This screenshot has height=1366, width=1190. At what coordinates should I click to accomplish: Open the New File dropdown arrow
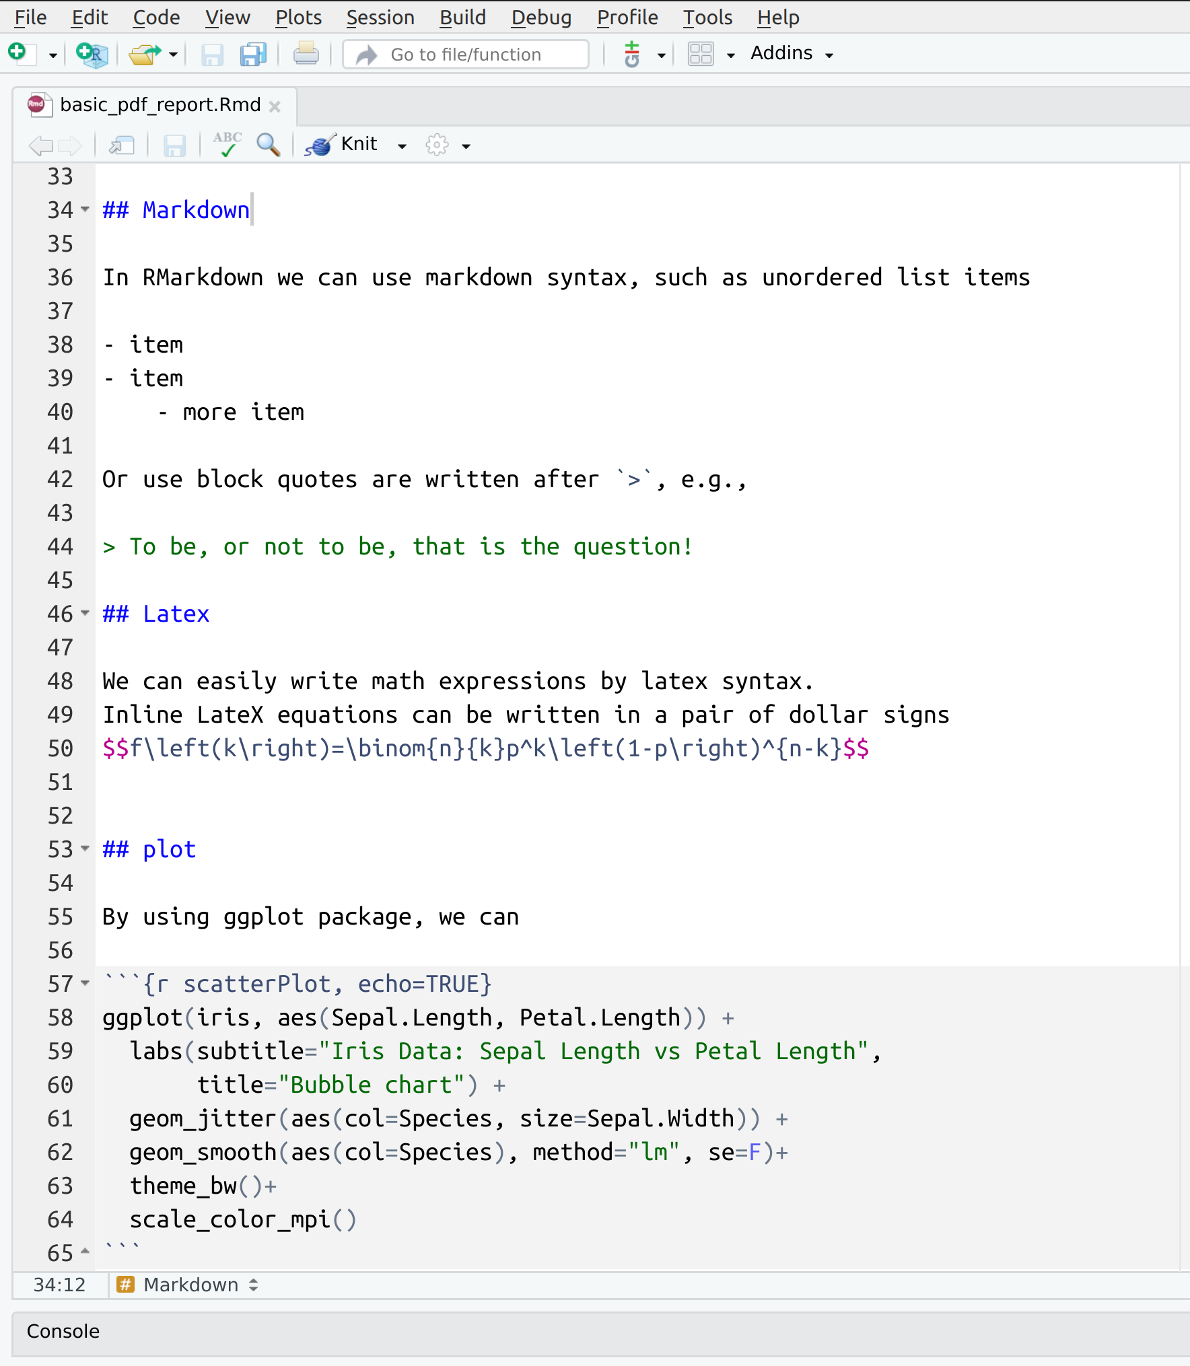pos(53,55)
